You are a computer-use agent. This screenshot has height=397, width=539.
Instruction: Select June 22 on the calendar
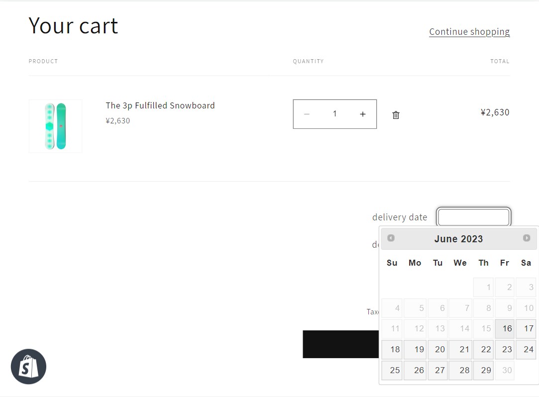point(483,350)
